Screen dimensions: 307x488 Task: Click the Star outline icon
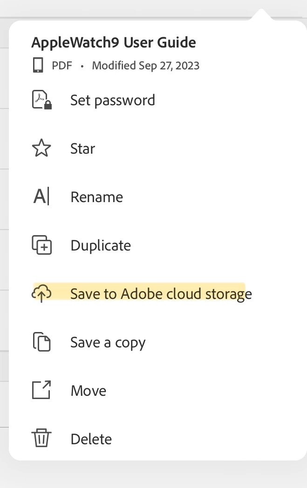click(41, 149)
